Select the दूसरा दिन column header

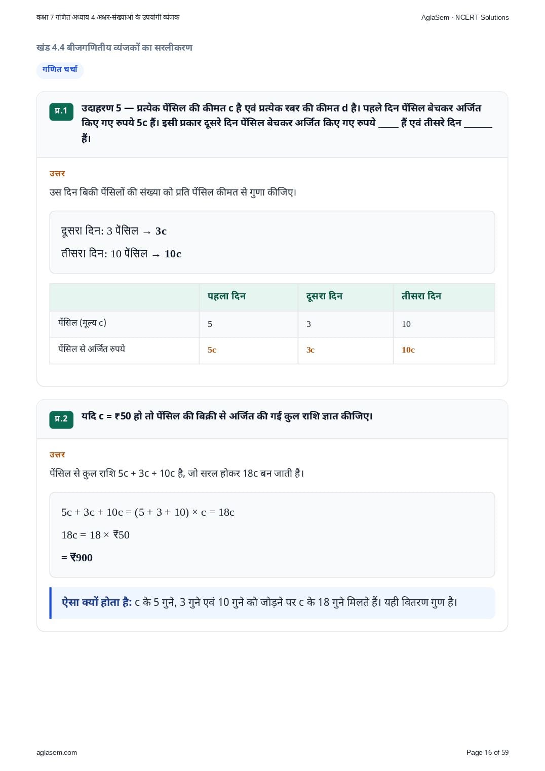pyautogui.click(x=324, y=296)
